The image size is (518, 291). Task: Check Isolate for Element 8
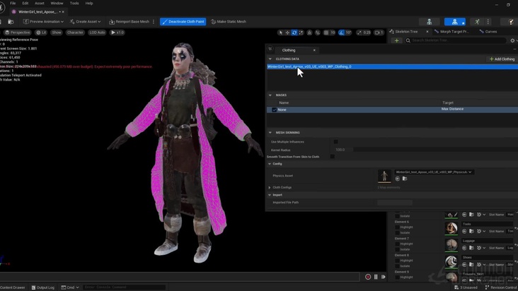tap(398, 266)
